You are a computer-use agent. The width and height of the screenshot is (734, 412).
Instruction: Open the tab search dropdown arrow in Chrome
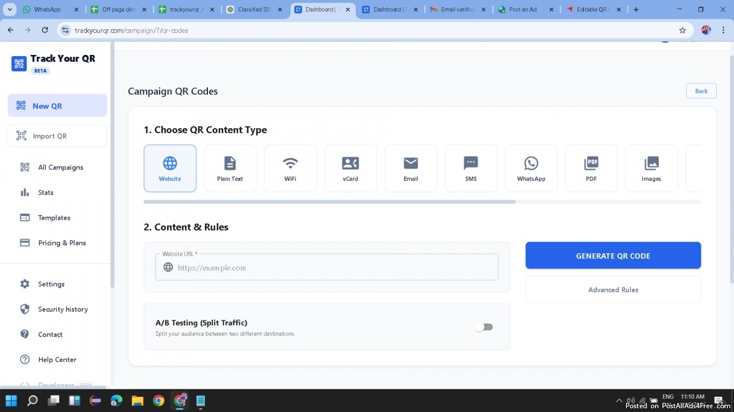[10, 10]
